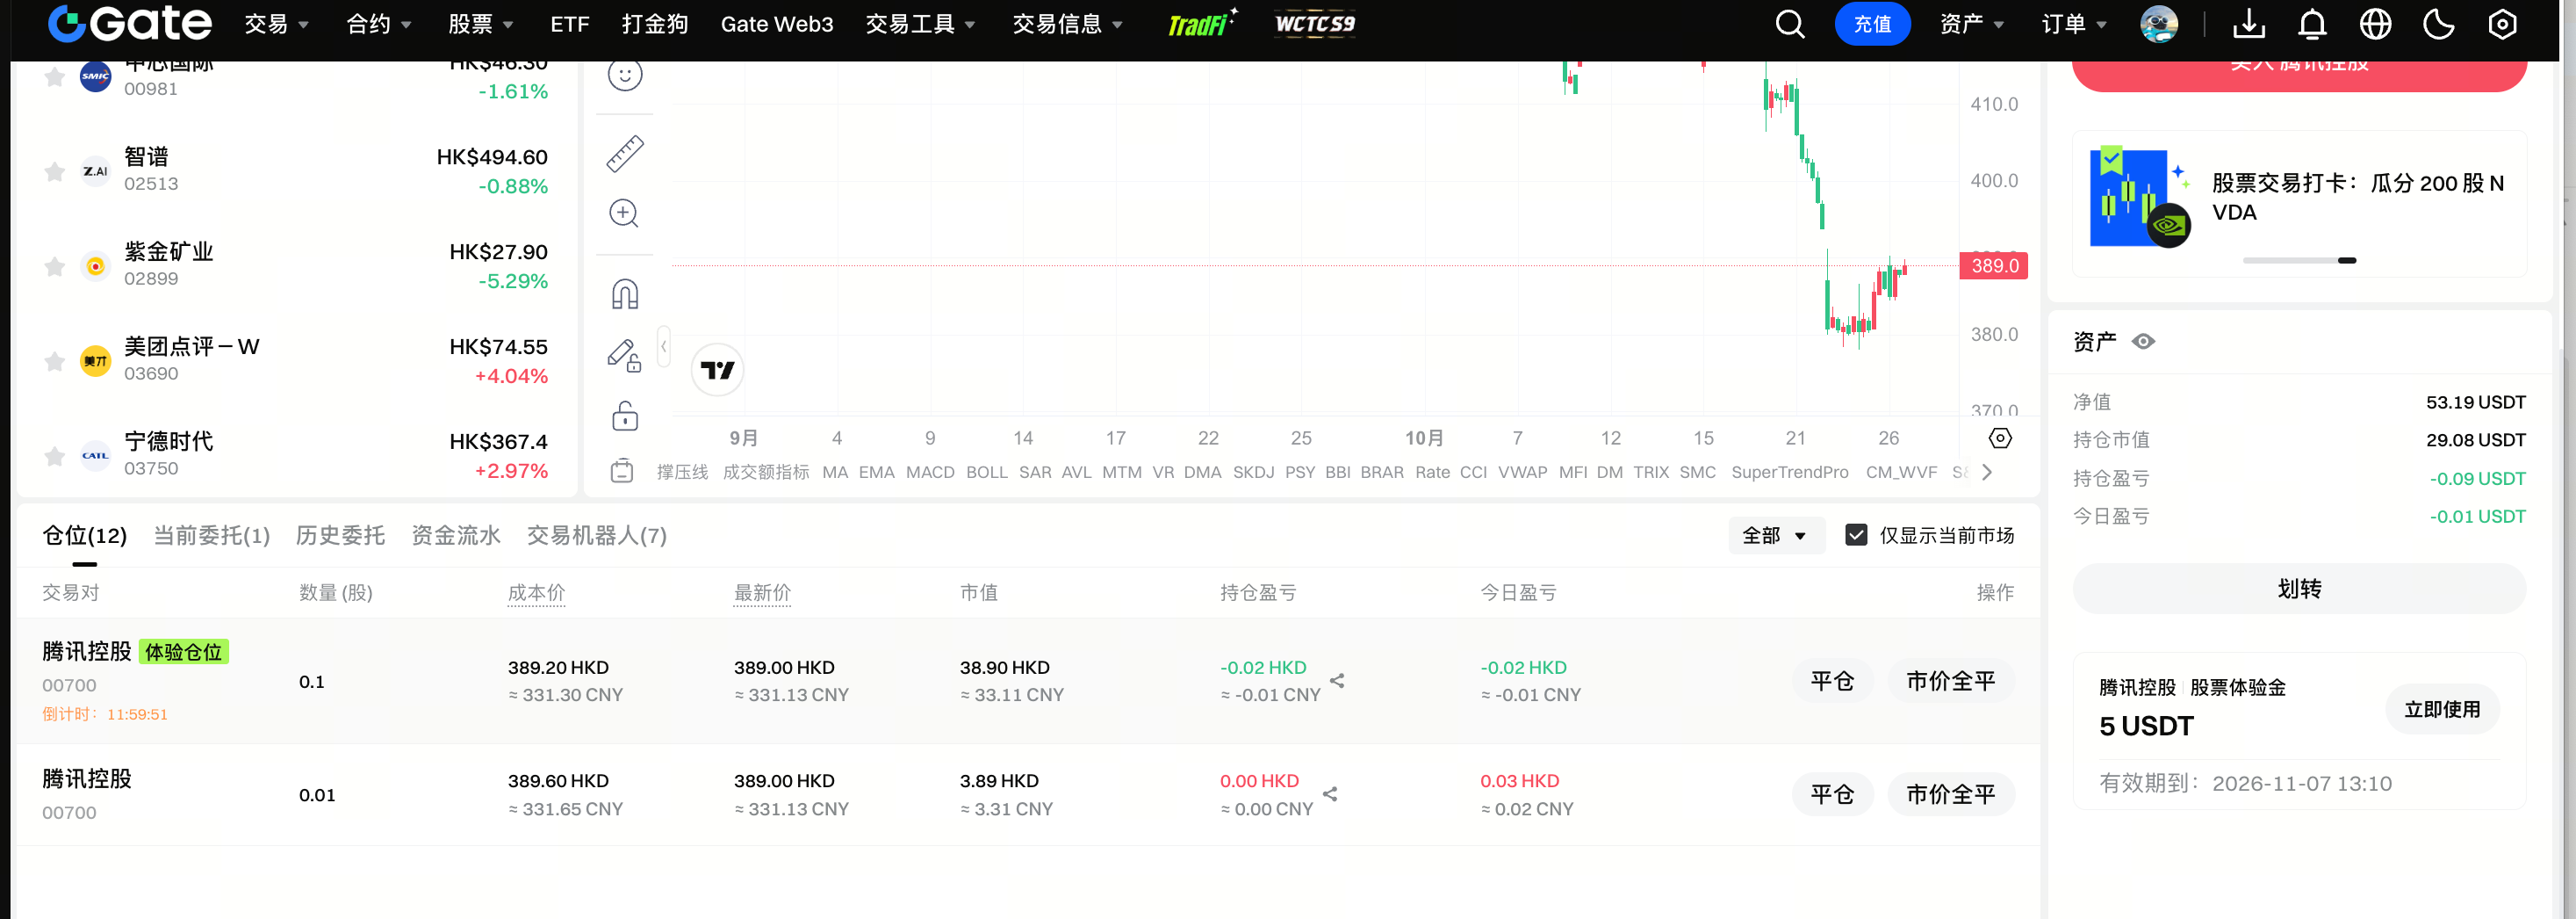
Task: Click the 充值 deposit button
Action: tap(1872, 24)
